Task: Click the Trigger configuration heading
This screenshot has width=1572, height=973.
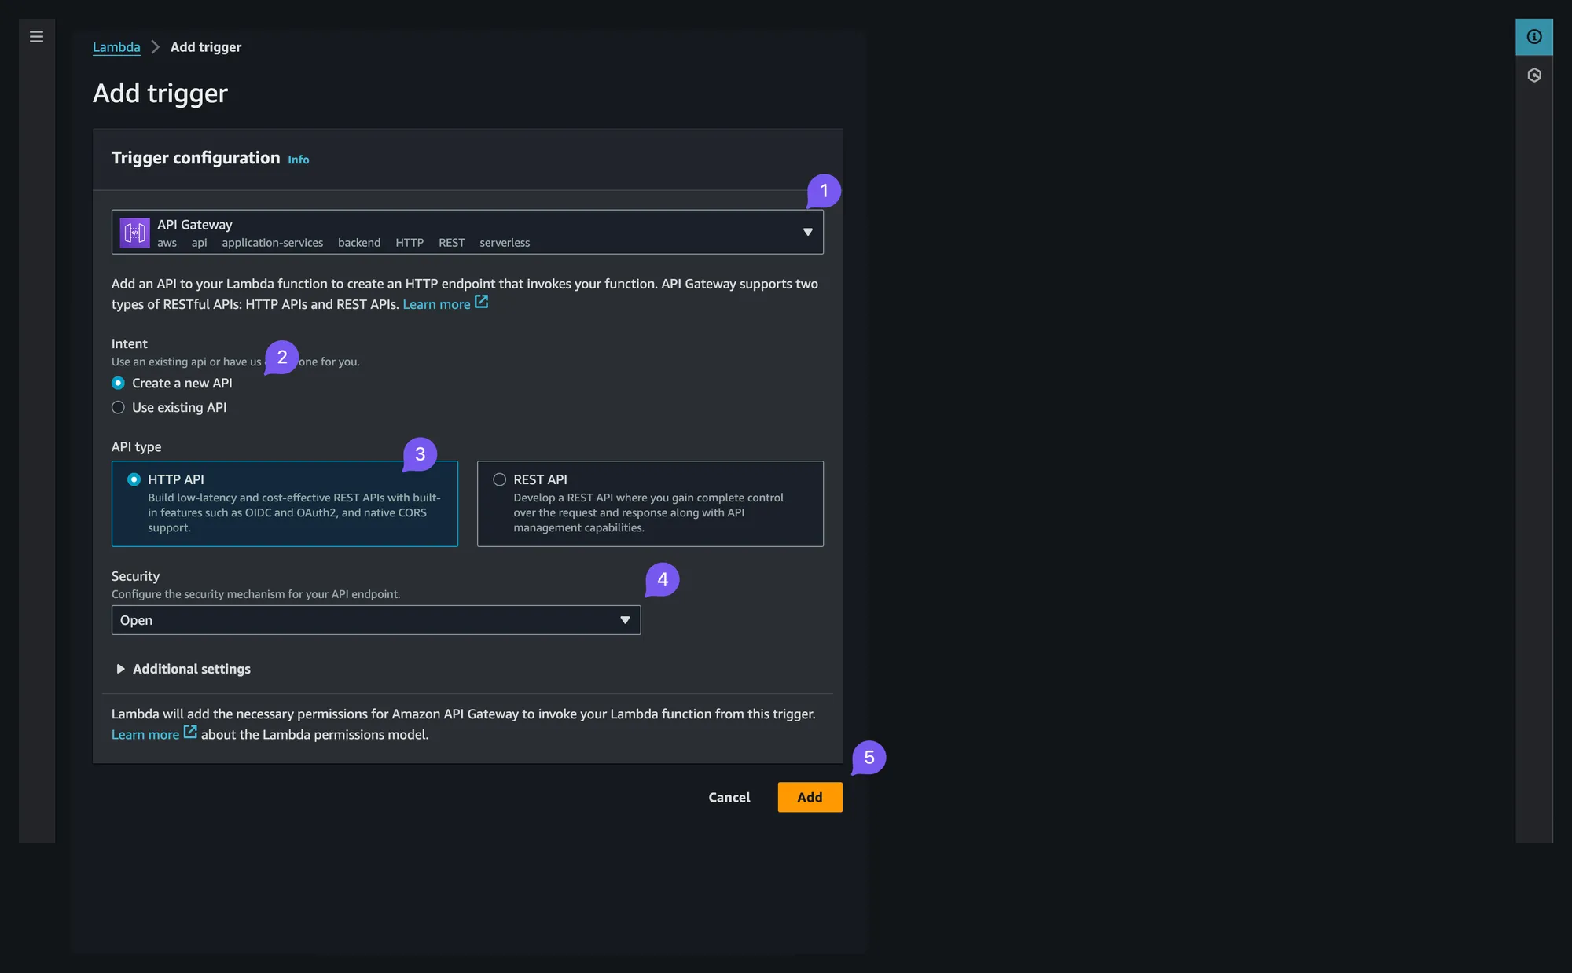Action: click(196, 158)
